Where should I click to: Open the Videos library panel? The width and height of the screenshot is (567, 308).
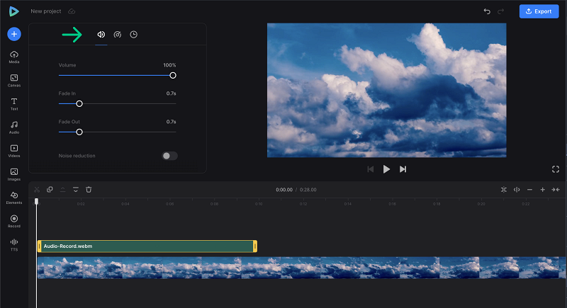pyautogui.click(x=14, y=151)
